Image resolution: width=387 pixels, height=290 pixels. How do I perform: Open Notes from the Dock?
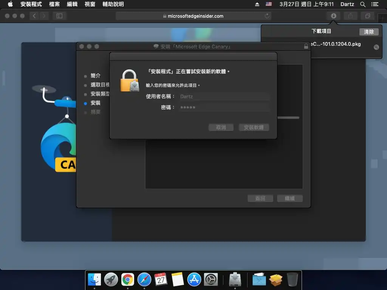(178, 280)
